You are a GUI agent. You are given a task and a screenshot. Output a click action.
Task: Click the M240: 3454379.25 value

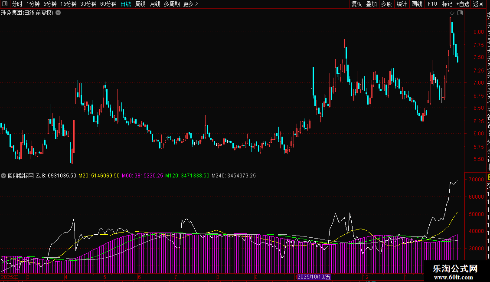point(234,176)
